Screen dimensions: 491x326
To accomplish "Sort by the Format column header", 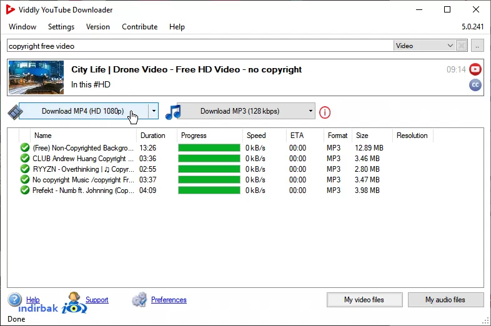I will [x=337, y=136].
